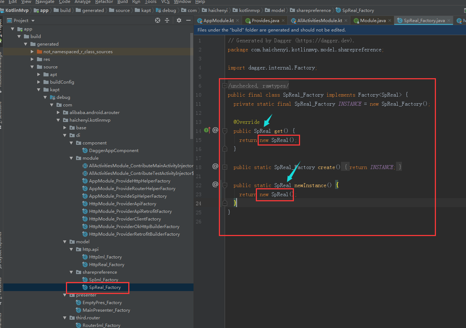The height and width of the screenshot is (328, 466).
Task: Click debug in the navigation breadcrumb
Action: (x=169, y=10)
